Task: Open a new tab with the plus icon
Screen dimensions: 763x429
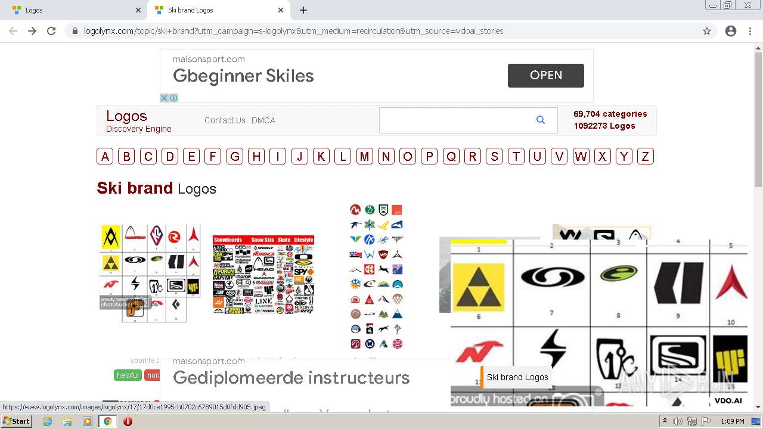Action: 303,10
